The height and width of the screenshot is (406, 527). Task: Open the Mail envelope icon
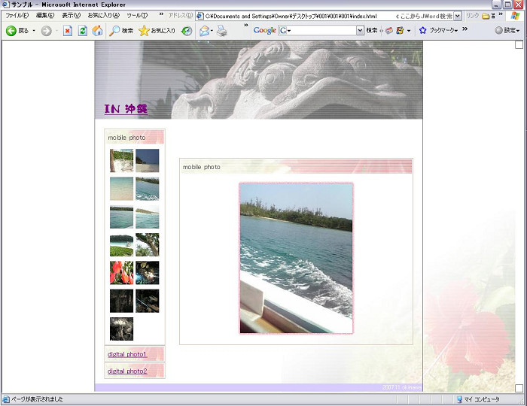tap(204, 31)
